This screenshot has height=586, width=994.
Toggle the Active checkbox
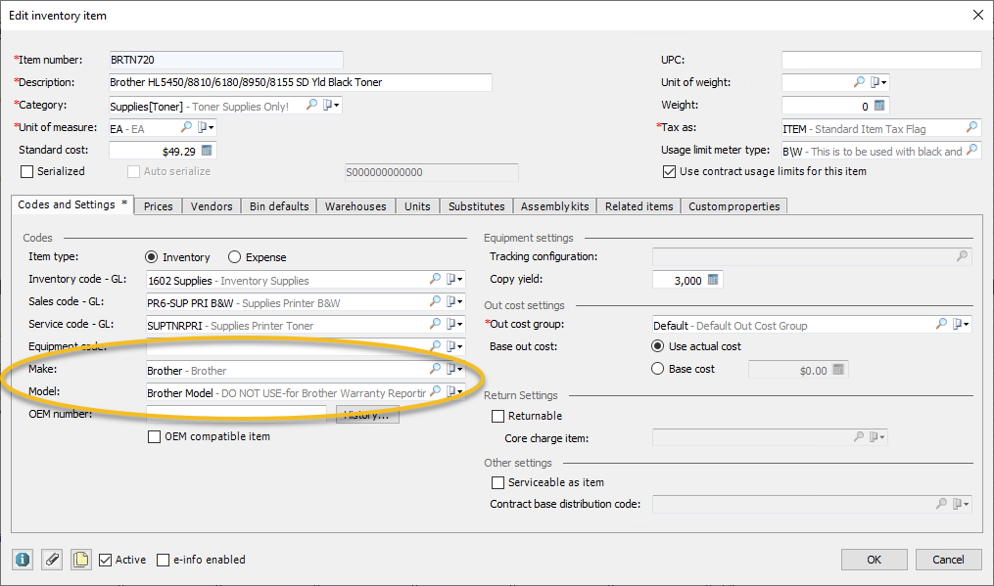106,560
